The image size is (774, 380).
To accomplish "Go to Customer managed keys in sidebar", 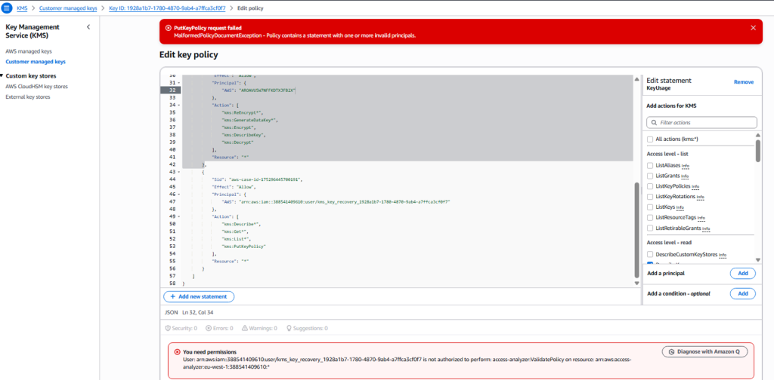I will (x=36, y=62).
